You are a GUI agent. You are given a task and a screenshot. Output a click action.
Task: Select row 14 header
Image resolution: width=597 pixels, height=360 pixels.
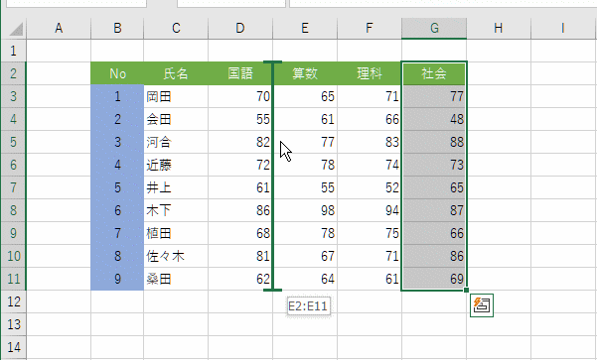pos(13,347)
